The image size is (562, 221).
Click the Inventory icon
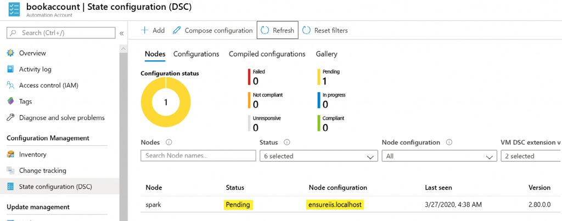[x=10, y=155]
